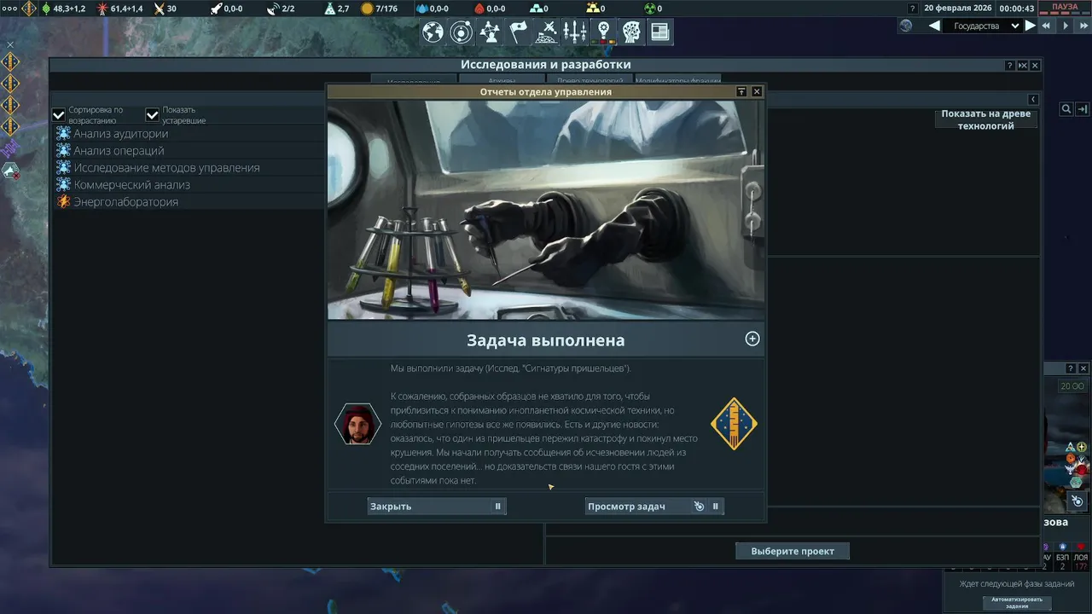The height and width of the screenshot is (614, 1092).
Task: Click the radioactive fissiles resource icon
Action: coord(648,9)
